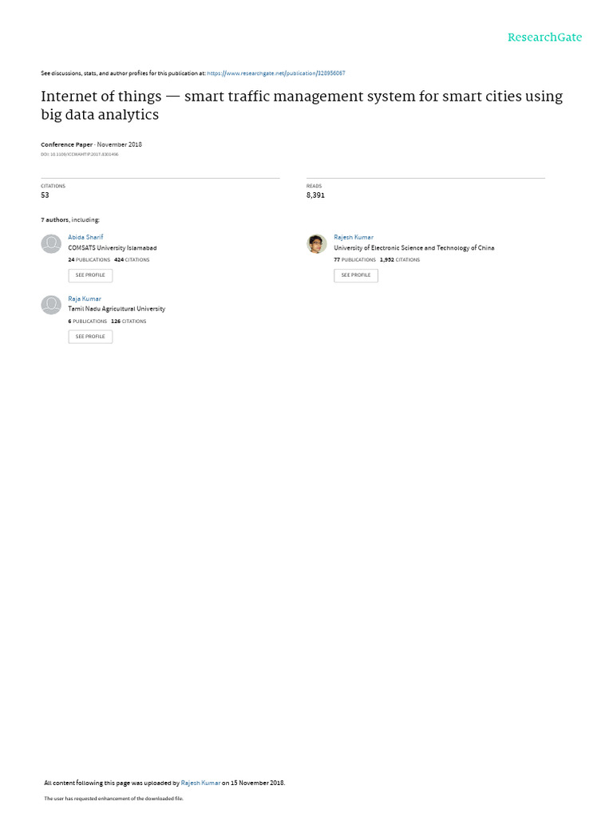Open Raja Kumar's author name link
This screenshot has width=613, height=817.
(85, 298)
